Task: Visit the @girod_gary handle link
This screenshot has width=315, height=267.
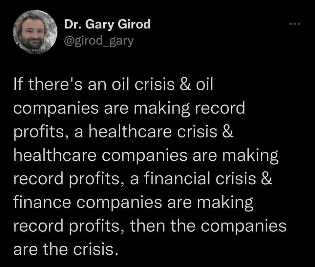Action: [x=99, y=41]
